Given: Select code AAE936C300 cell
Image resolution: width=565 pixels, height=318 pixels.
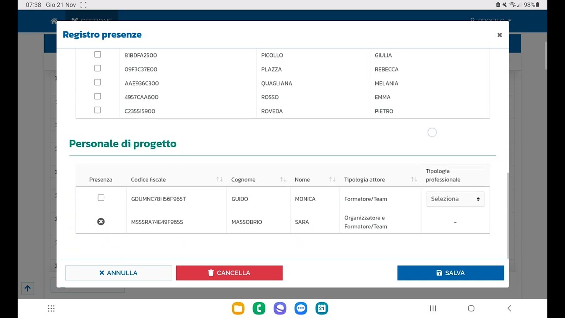Looking at the screenshot, I should [142, 83].
